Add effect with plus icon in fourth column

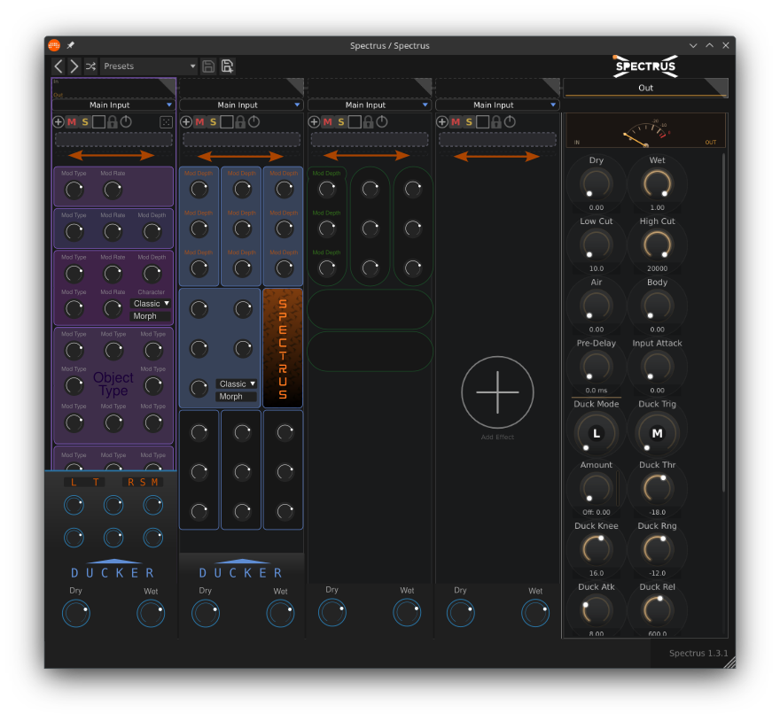442,122
